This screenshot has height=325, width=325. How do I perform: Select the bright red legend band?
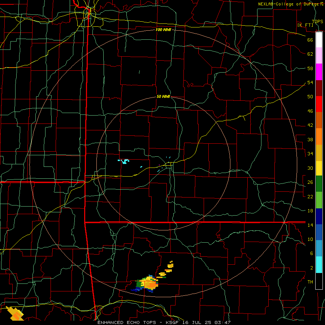[319, 104]
